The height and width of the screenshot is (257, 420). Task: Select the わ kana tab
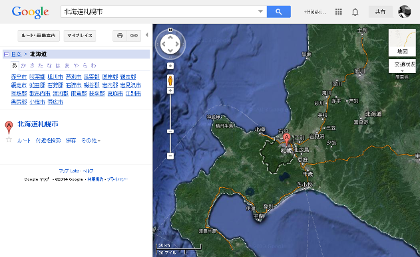point(93,66)
